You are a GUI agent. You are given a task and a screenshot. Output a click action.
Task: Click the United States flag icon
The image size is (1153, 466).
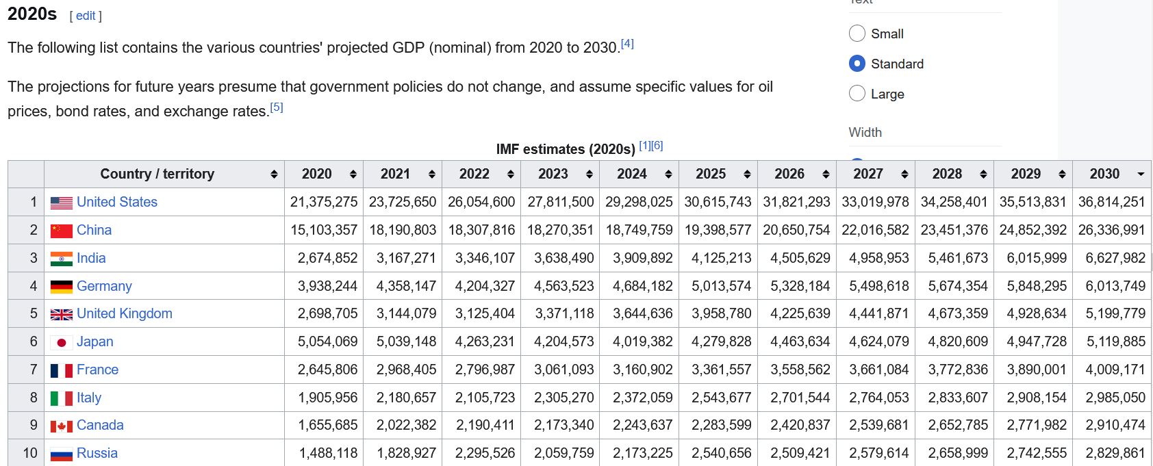(x=62, y=203)
